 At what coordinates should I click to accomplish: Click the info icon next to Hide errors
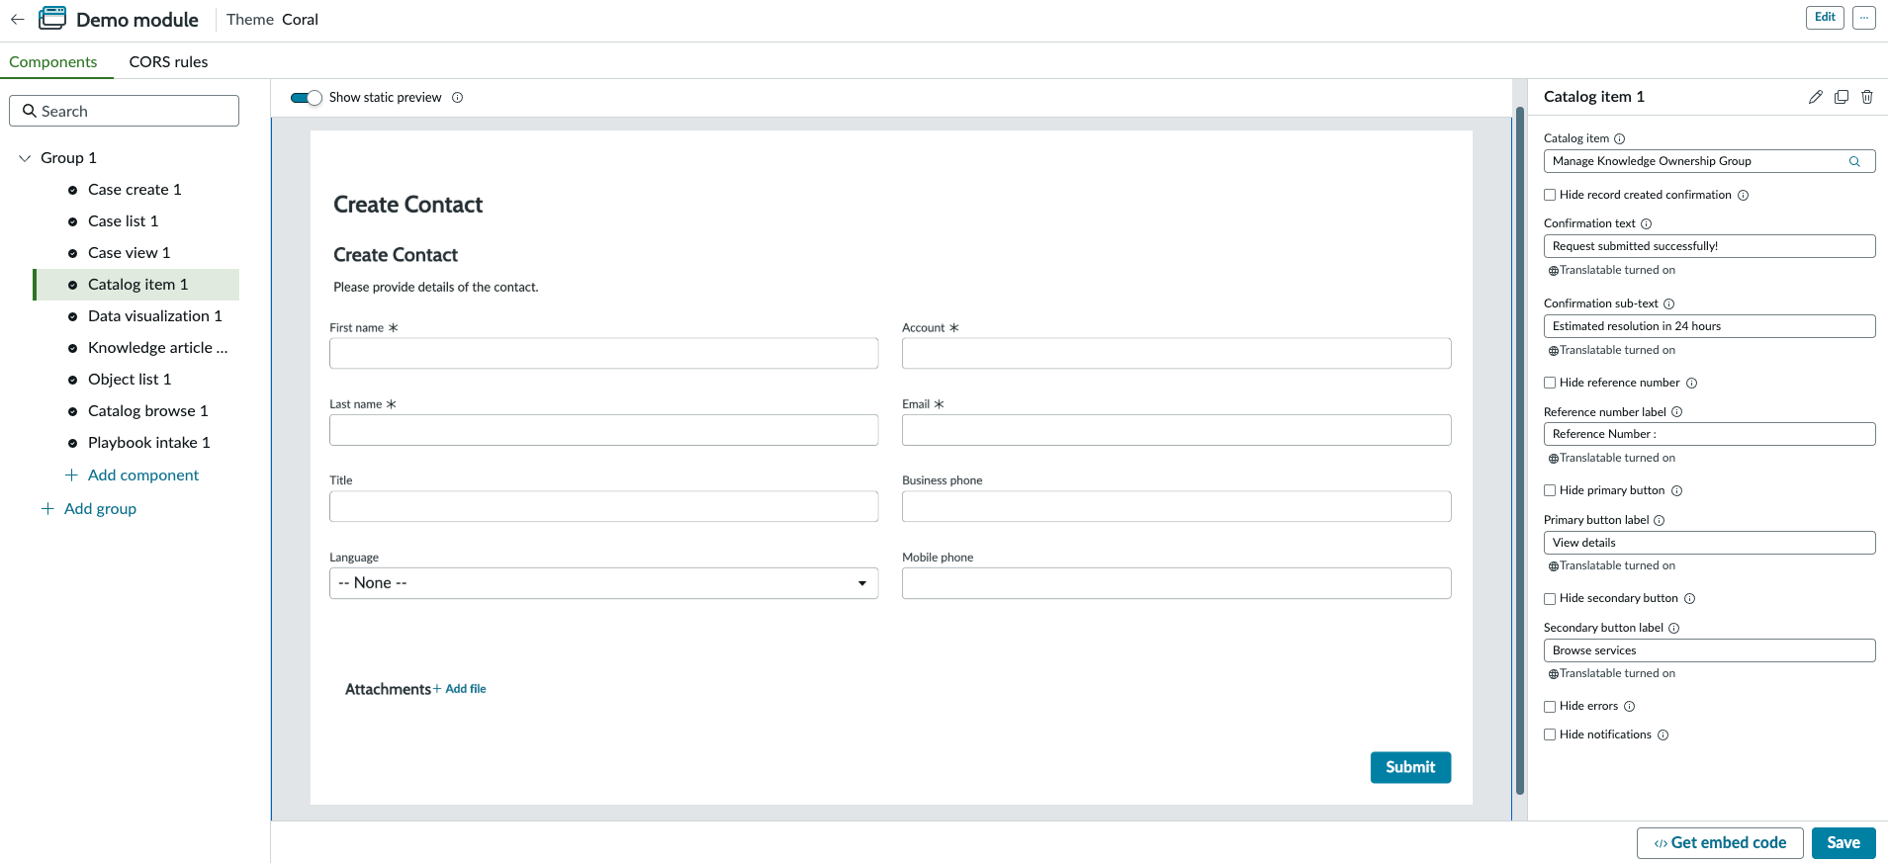(1629, 707)
